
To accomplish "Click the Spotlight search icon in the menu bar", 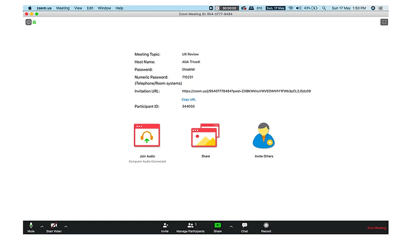I will (x=324, y=8).
